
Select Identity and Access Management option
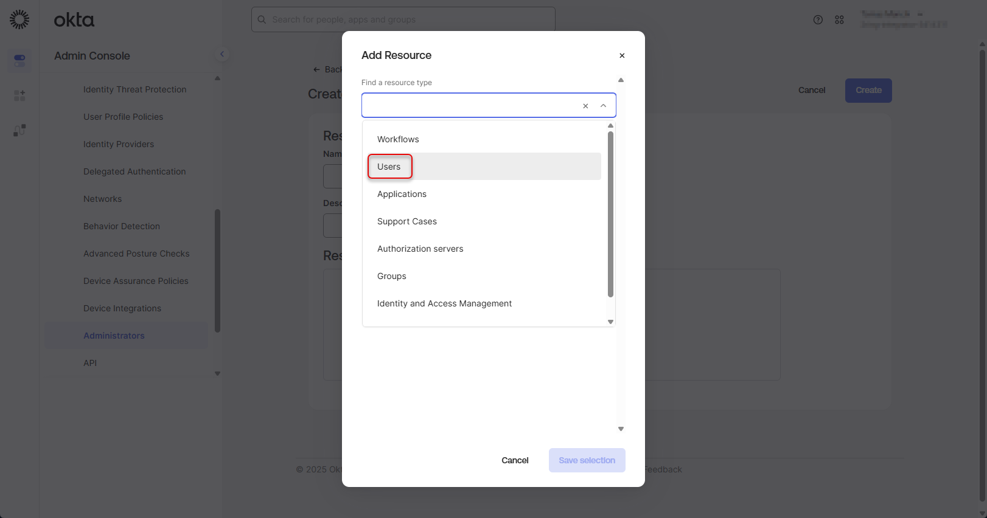[444, 303]
